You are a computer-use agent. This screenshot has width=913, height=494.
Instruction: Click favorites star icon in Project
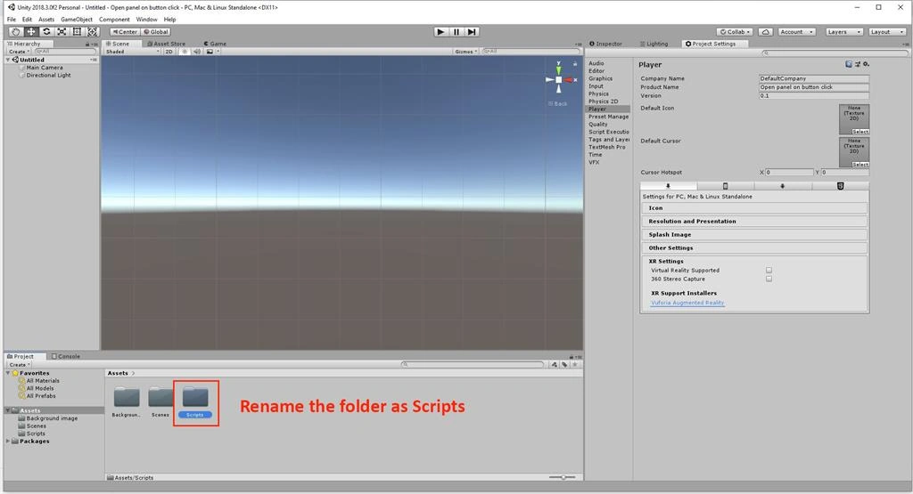pyautogui.click(x=575, y=364)
